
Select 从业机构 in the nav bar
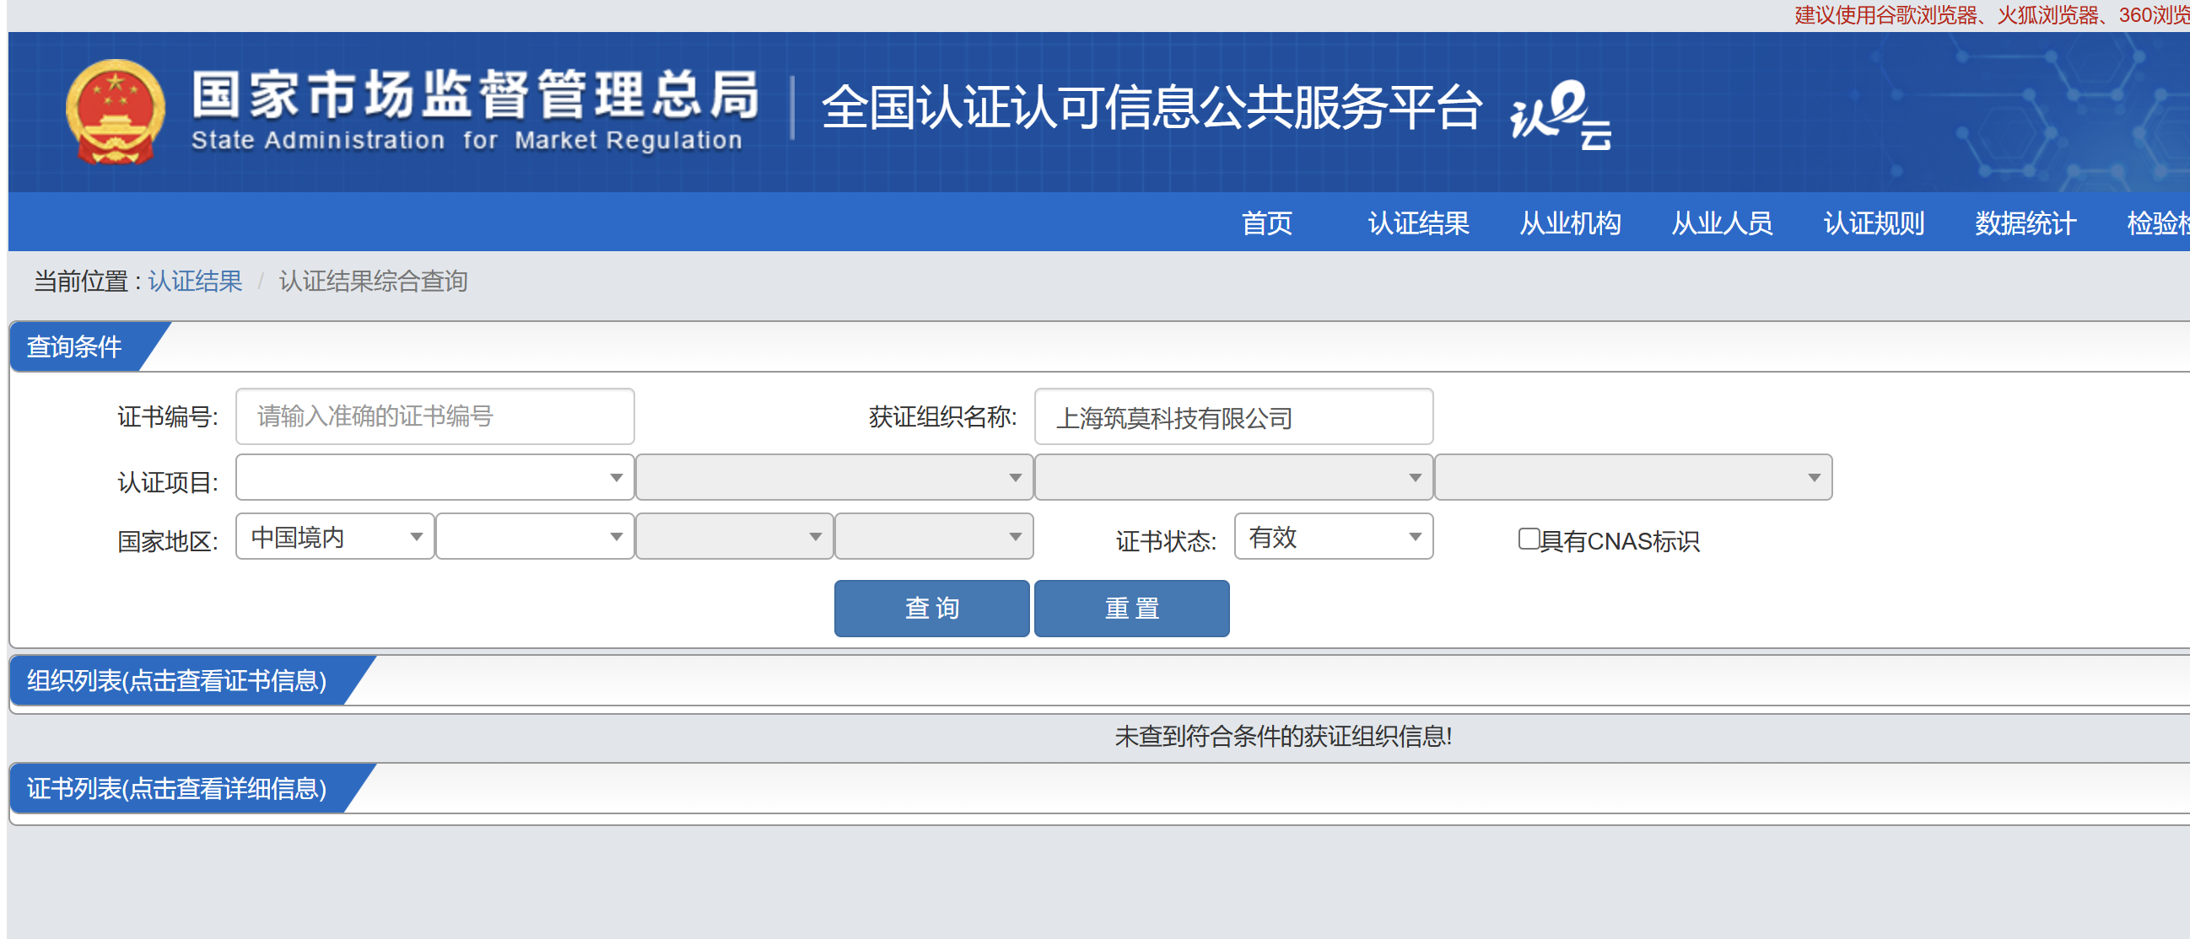[1569, 223]
